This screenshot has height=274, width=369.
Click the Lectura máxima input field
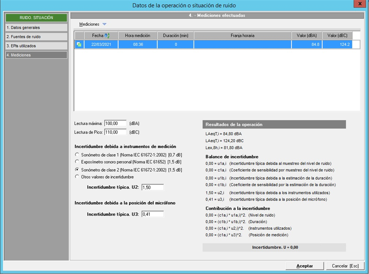tap(115, 124)
